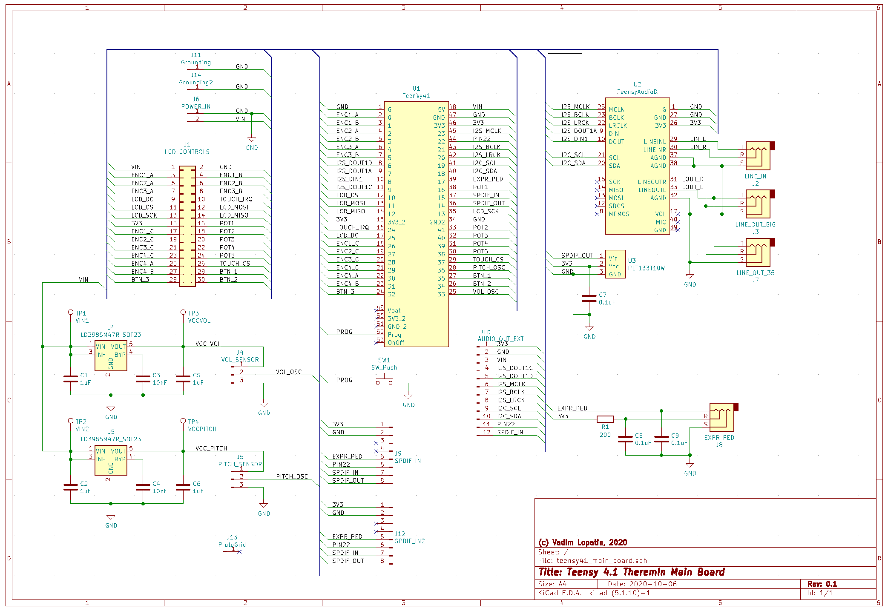The width and height of the screenshot is (888, 611).
Task: Click the J6 POWER_IN label
Action: point(196,103)
